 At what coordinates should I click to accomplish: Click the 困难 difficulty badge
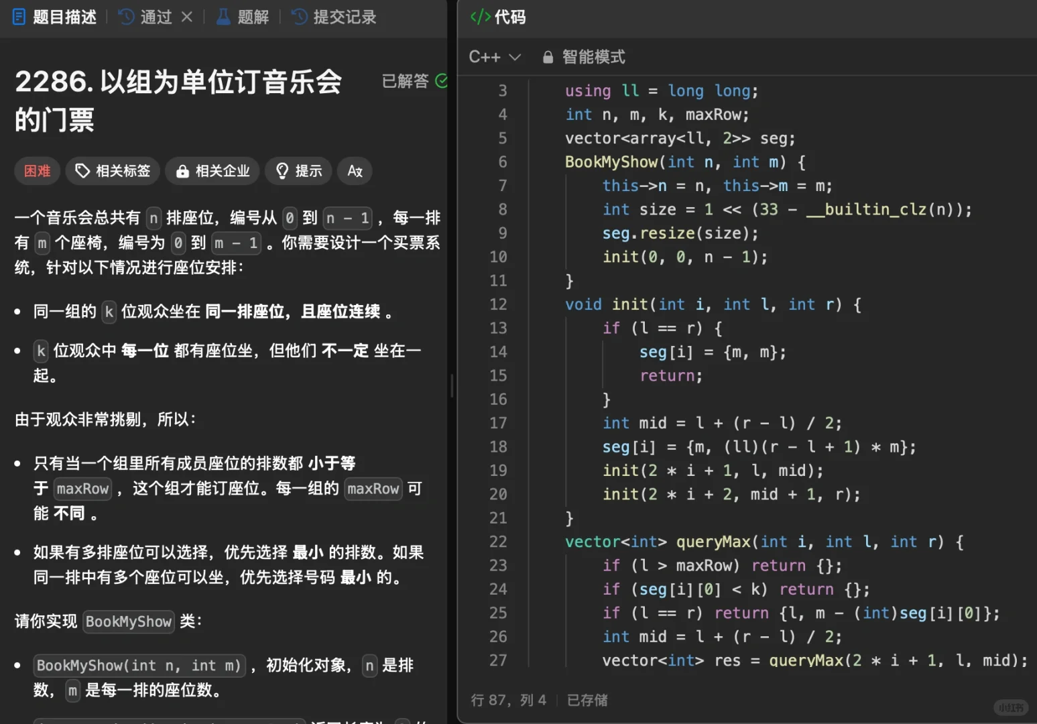38,171
